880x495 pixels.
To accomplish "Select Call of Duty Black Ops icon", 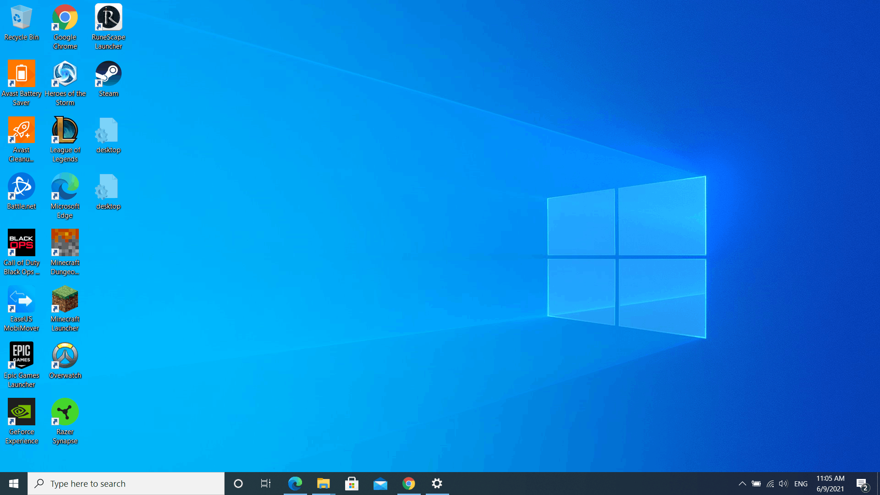I will 21,243.
